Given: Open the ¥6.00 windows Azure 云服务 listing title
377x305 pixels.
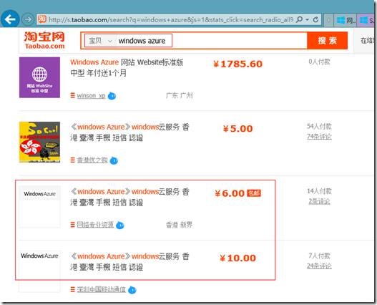Looking at the screenshot, I should pos(129,197).
